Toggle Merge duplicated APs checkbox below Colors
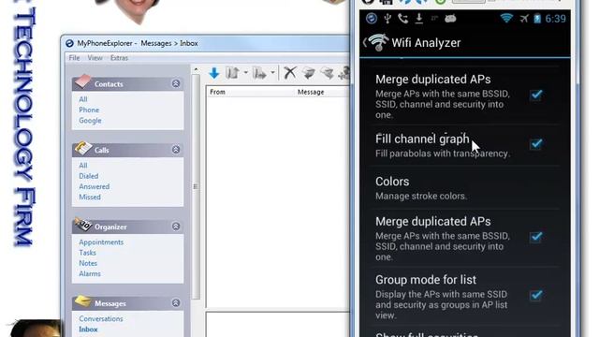Viewport: 599px width, 337px height. click(536, 237)
